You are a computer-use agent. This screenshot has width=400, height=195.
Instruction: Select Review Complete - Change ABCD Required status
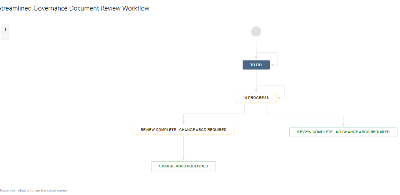pyautogui.click(x=183, y=130)
